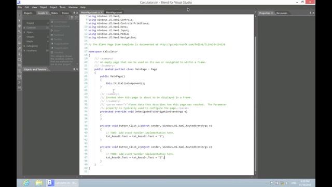Viewport: 332px width, 187px height.
Task: Click the go.microsoft.com link in comment
Action: pyautogui.click(x=192, y=45)
